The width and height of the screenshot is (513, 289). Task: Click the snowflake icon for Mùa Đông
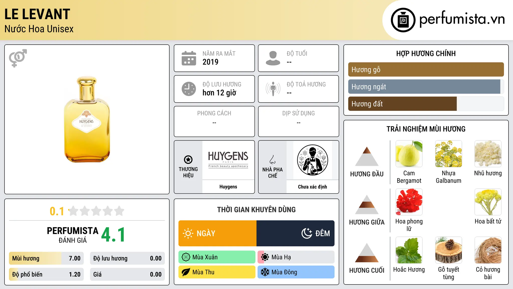pos(265,272)
